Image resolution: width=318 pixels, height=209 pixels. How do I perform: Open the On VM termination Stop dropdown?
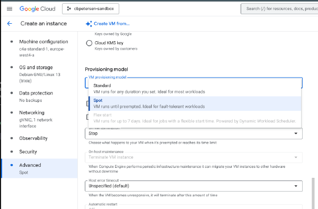pyautogui.click(x=193, y=134)
